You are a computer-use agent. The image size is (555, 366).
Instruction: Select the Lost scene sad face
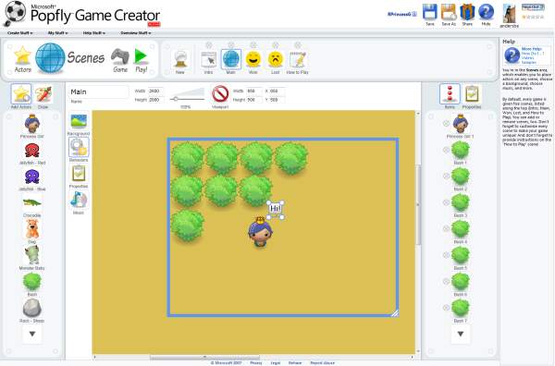276,59
